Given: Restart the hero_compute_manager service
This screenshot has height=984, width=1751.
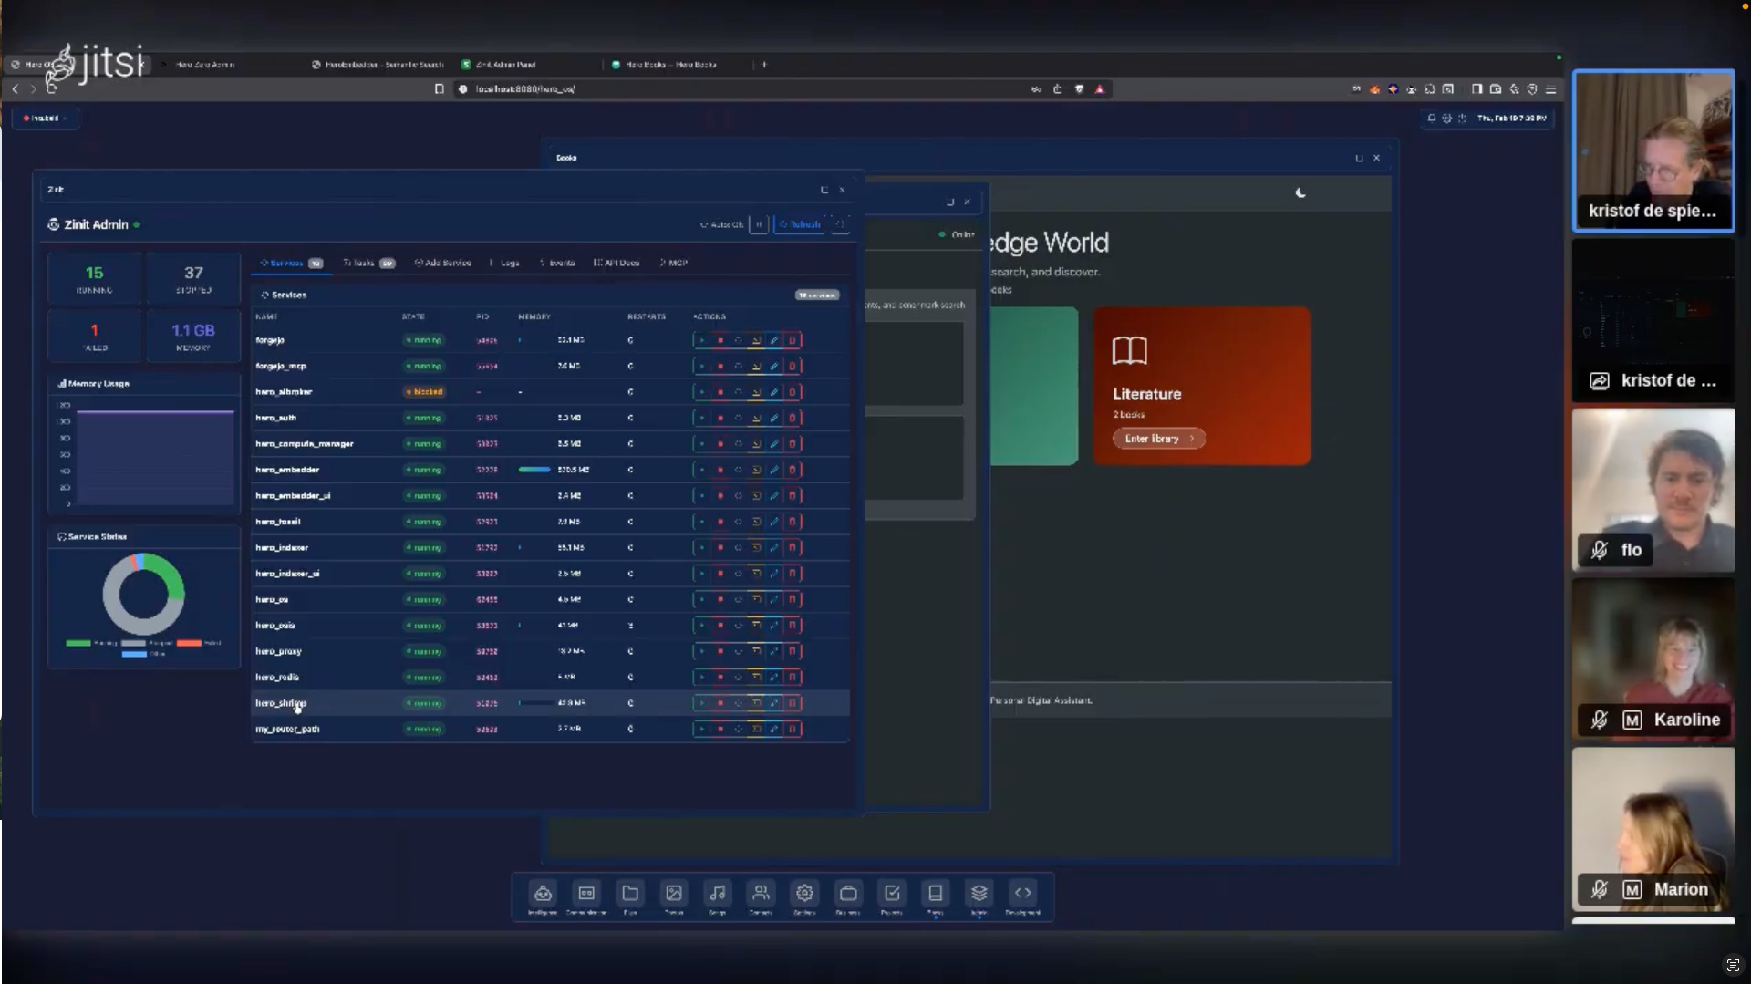Looking at the screenshot, I should pos(738,444).
